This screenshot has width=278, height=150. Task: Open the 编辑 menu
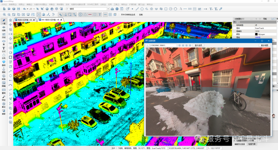point(29,4)
